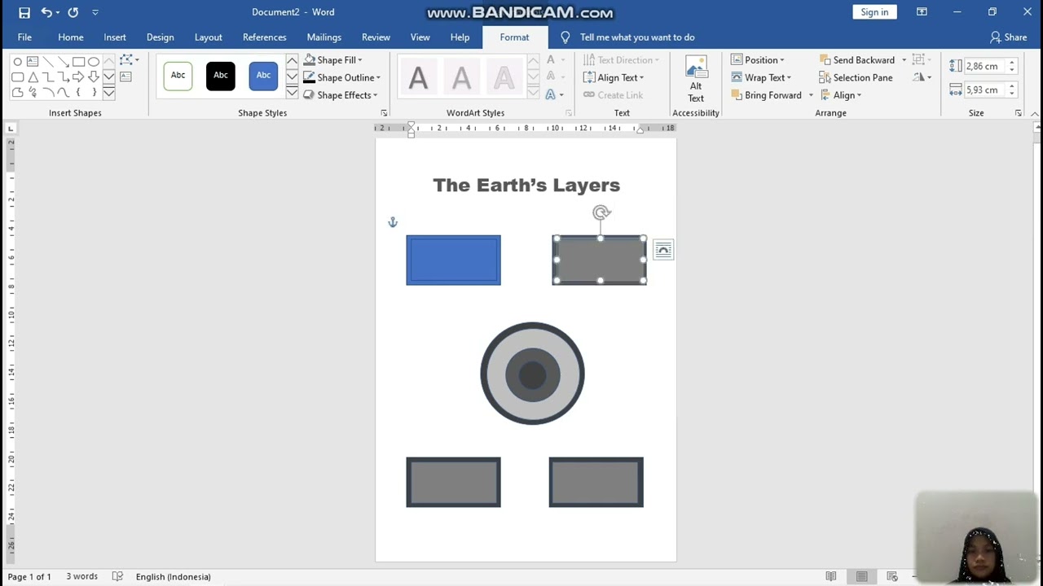Select the text box shape in gallery
Image resolution: width=1043 pixels, height=586 pixels.
click(33, 62)
